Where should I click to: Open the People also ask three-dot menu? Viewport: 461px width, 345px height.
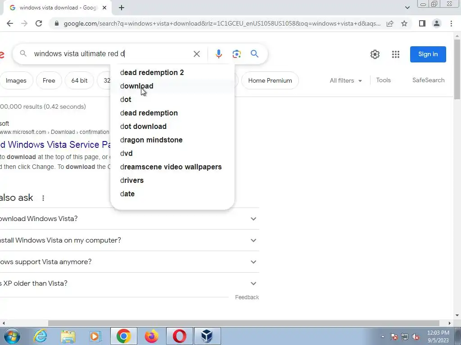click(x=43, y=198)
